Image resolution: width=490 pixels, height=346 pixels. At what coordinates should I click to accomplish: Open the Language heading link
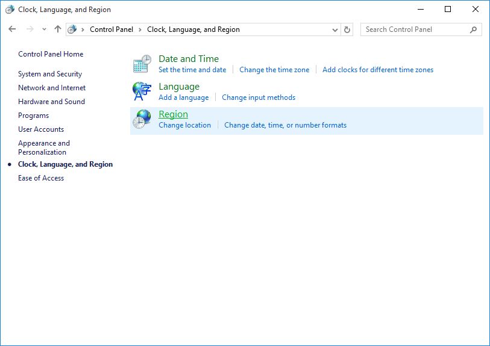(x=179, y=87)
